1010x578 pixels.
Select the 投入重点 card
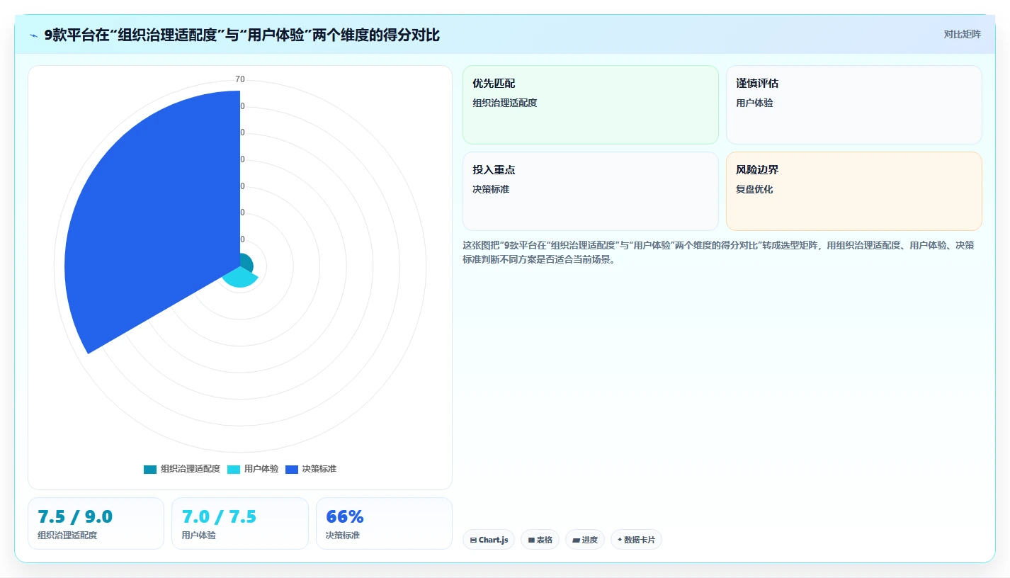click(x=591, y=191)
